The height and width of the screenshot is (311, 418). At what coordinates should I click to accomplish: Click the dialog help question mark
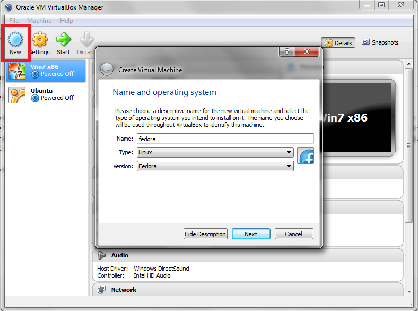(287, 51)
